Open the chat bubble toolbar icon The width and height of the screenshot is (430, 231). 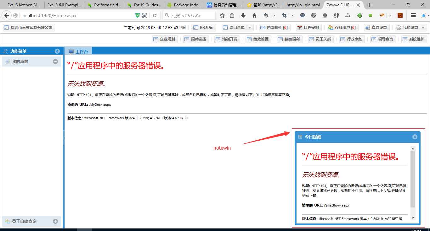pyautogui.click(x=303, y=15)
